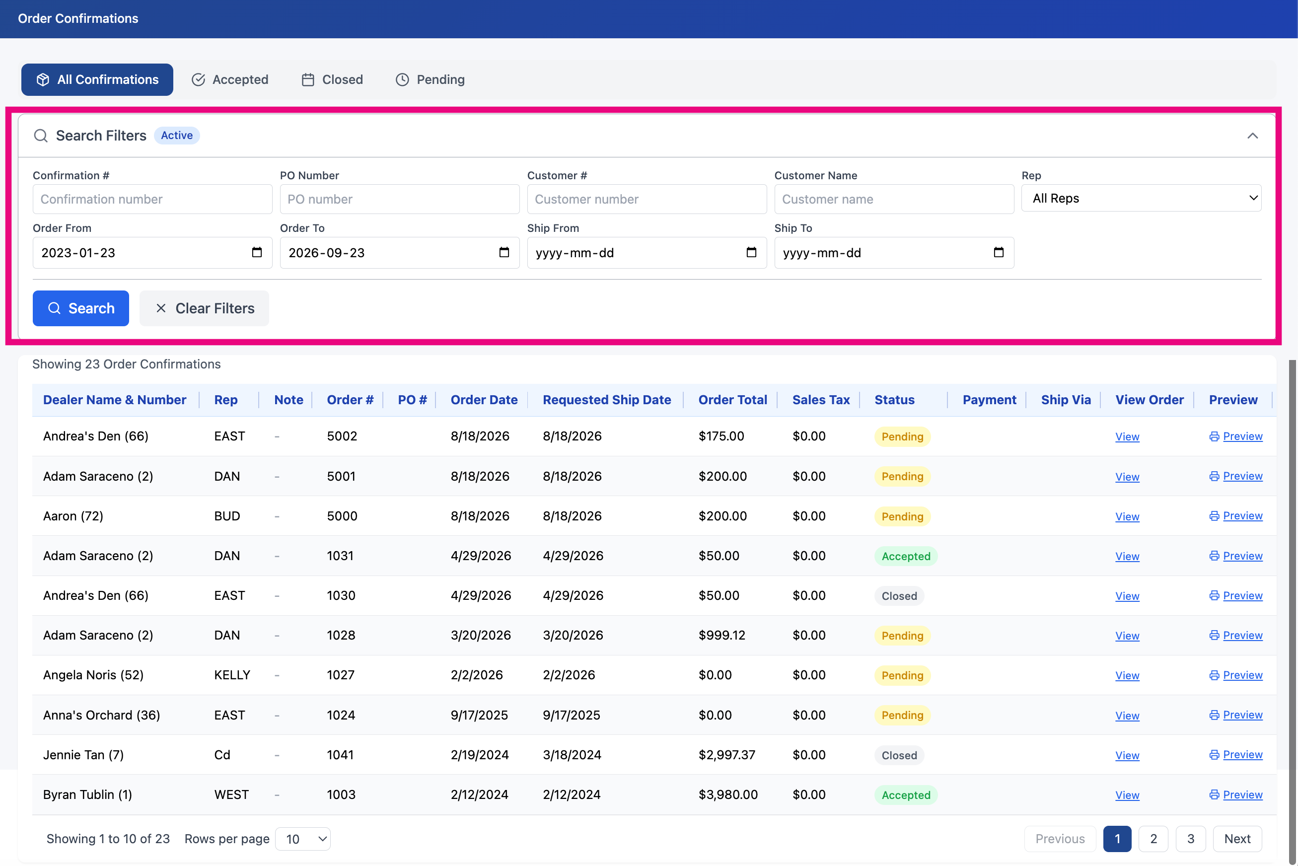Open the Rows per page dropdown
This screenshot has width=1298, height=866.
tap(303, 839)
